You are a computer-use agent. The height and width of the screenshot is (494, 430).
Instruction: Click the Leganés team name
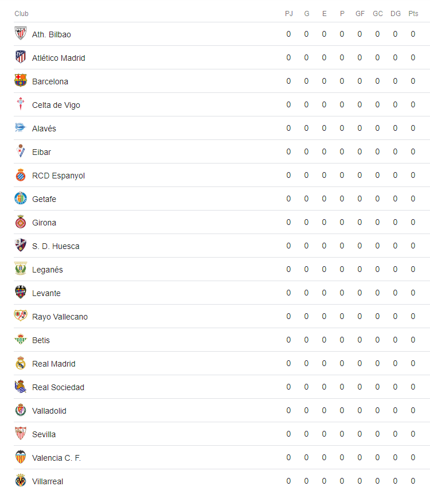coord(48,270)
